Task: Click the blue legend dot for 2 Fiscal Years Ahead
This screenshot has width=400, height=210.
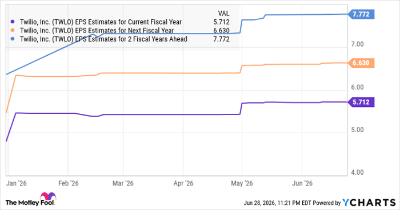Action: tap(13, 39)
